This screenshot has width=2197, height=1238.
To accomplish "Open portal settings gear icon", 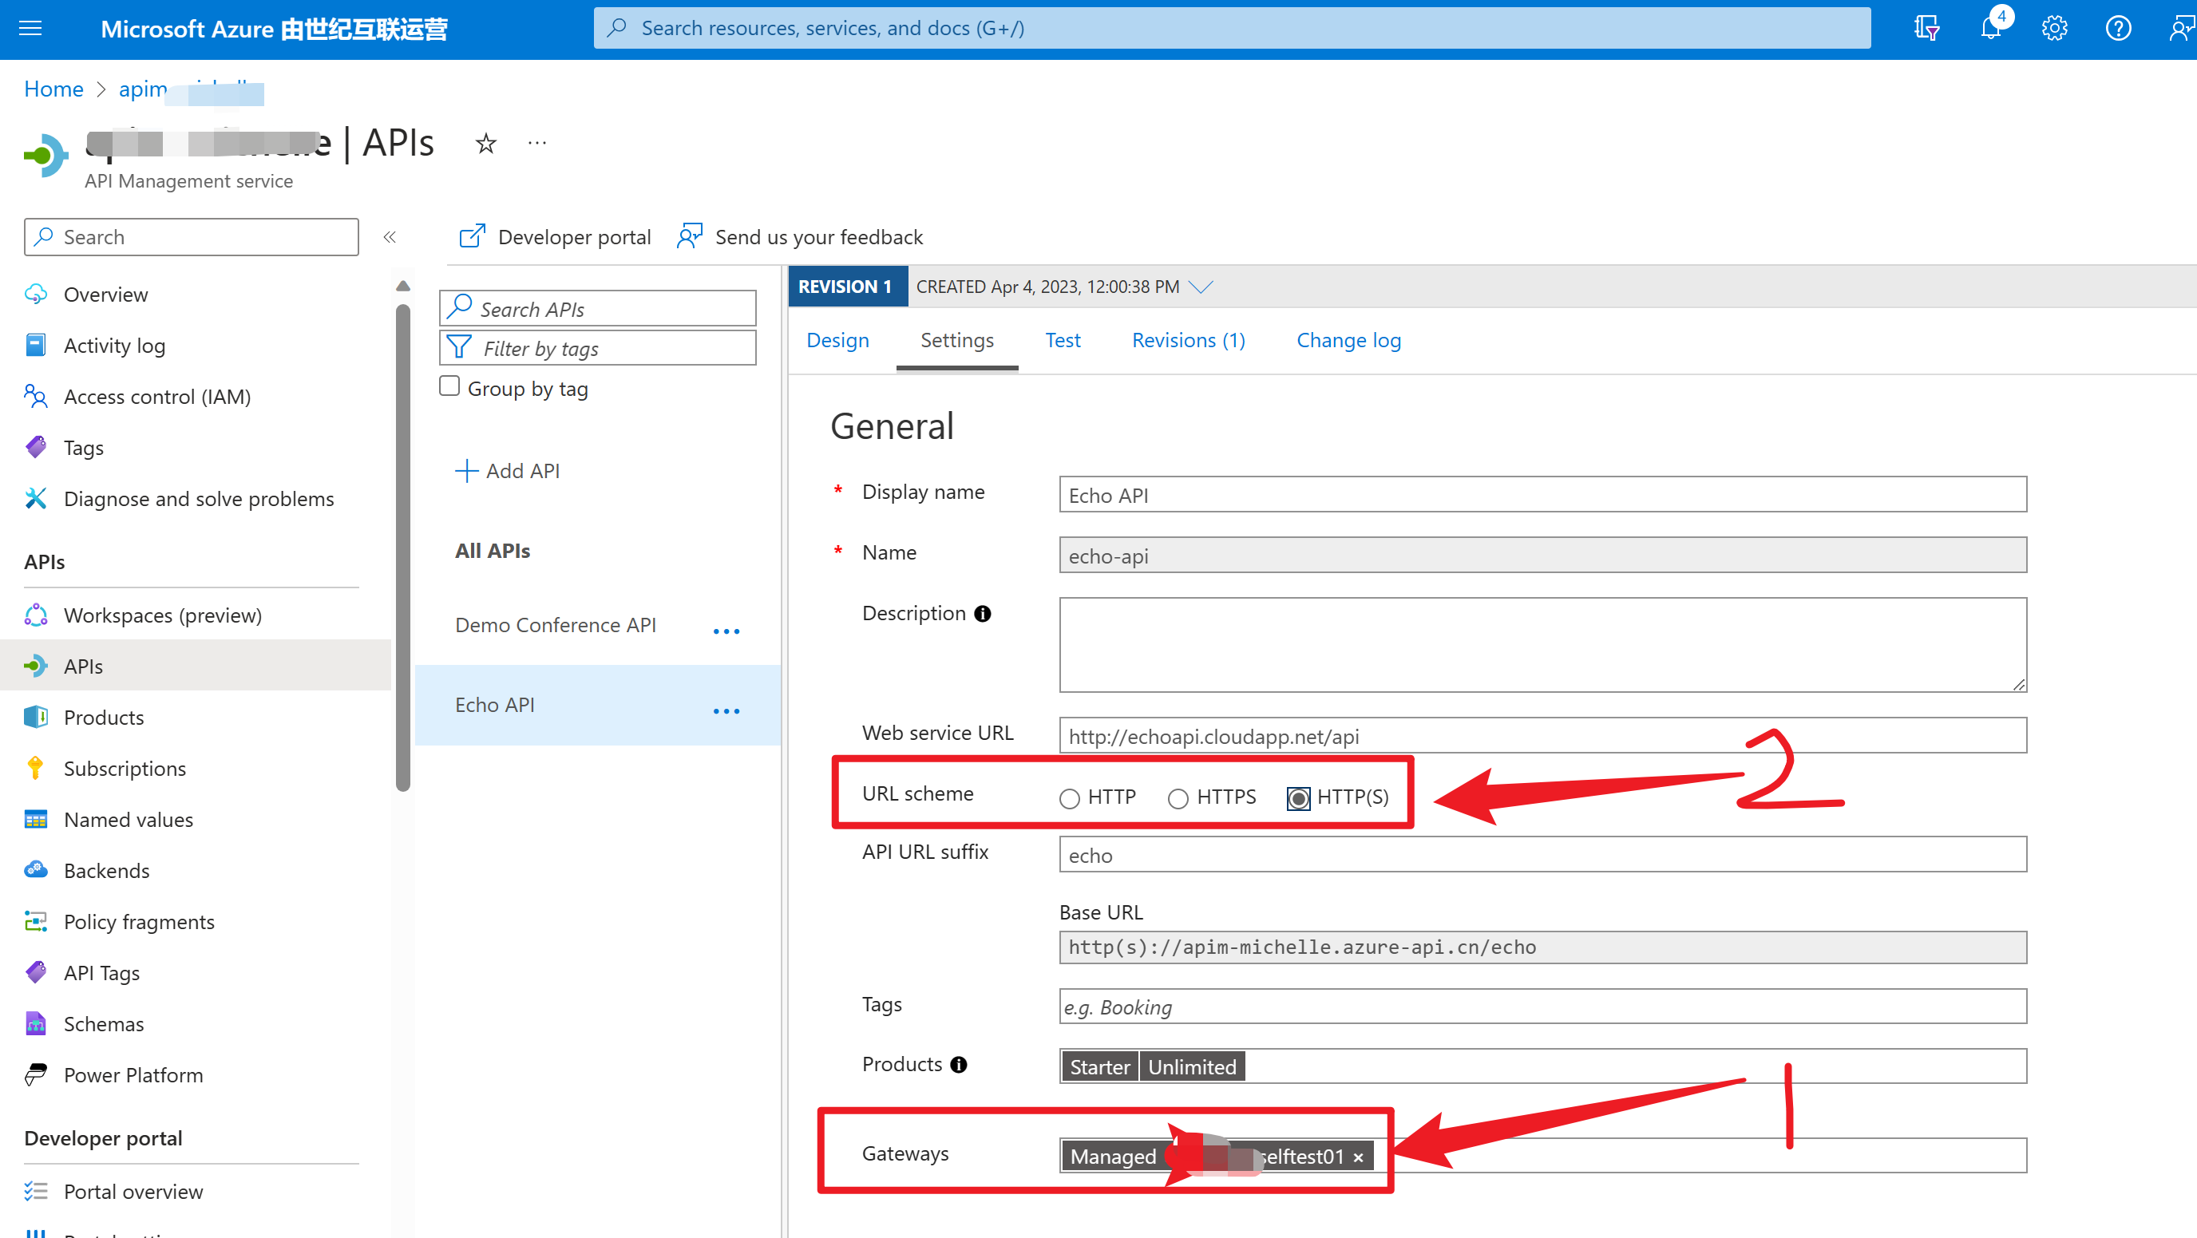I will click(x=2054, y=28).
